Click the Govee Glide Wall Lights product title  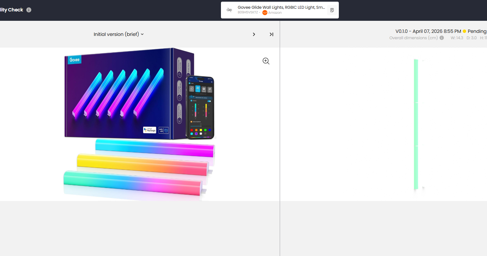(x=281, y=7)
